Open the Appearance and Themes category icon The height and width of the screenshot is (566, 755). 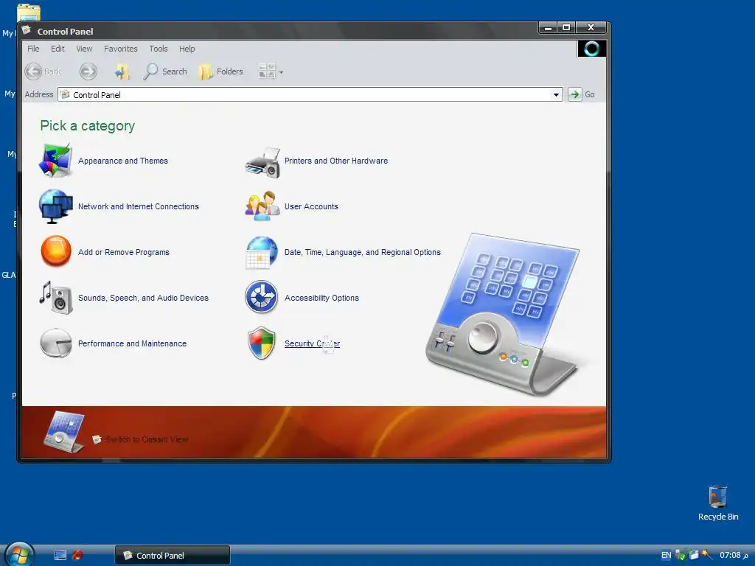56,160
